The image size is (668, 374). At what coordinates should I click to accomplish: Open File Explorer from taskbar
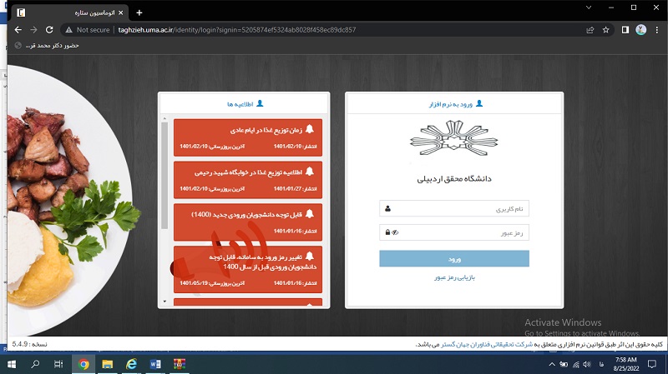pos(108,364)
